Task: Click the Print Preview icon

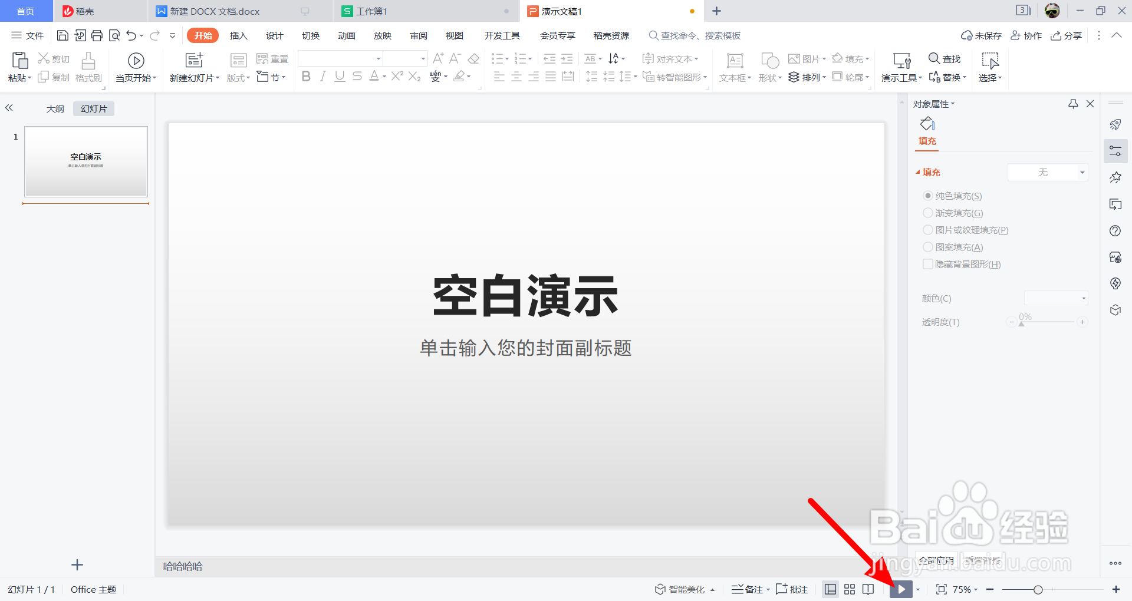Action: [x=114, y=36]
